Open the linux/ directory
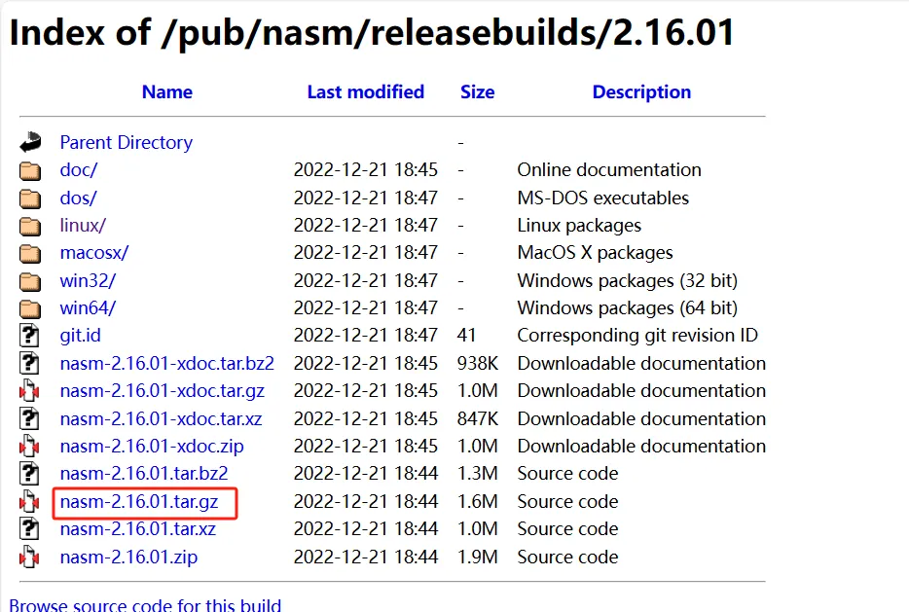909x612 pixels. [83, 225]
